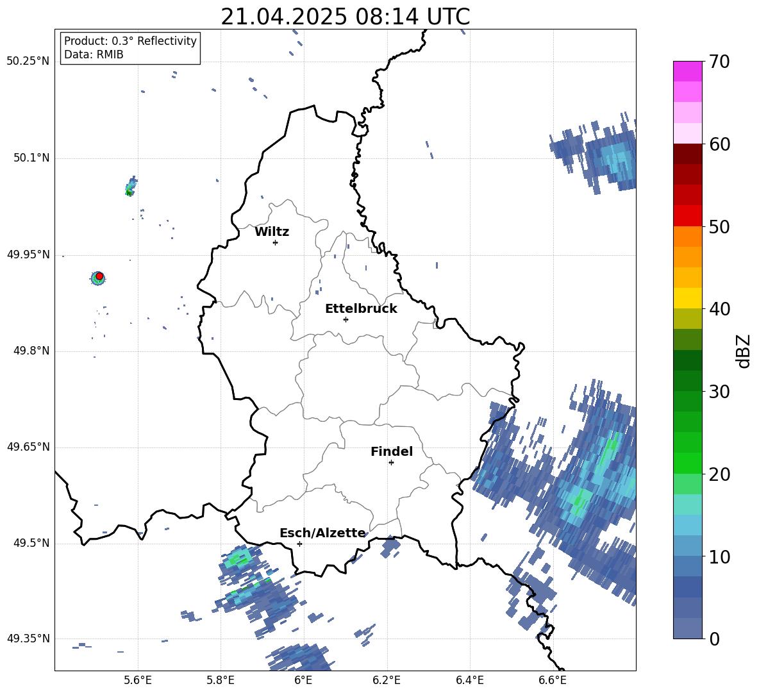
Task: Click the 10 tick label on colorbar
Action: pyautogui.click(x=719, y=556)
